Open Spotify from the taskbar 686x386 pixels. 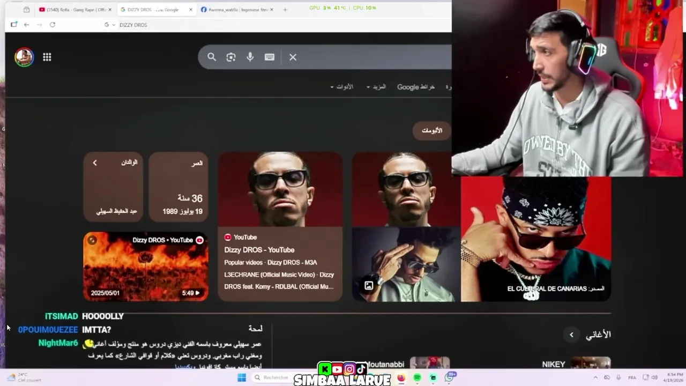pos(417,377)
